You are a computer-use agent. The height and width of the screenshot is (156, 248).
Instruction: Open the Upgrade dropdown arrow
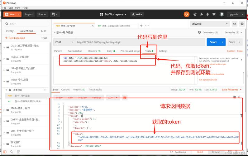(242, 14)
